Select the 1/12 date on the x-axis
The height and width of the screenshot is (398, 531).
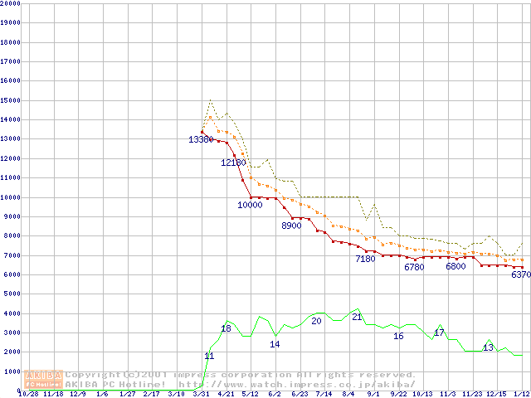point(522,394)
